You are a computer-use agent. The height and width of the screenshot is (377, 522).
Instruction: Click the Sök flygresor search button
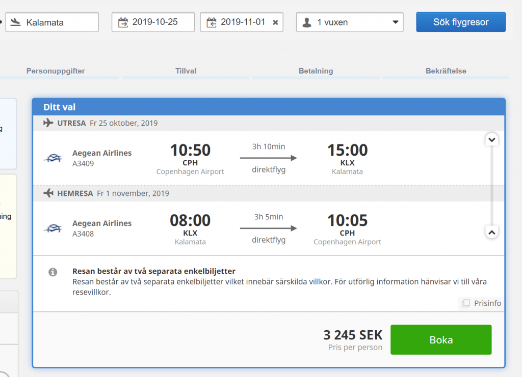[461, 22]
